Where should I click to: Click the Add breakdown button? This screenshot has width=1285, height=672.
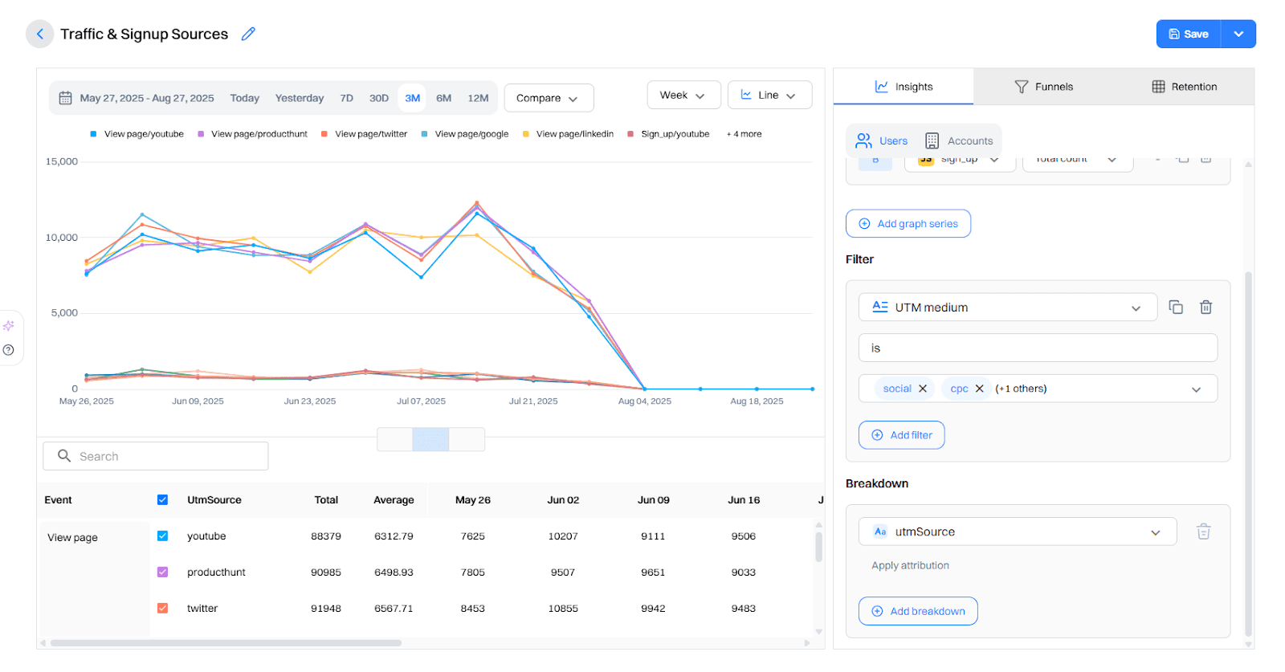(x=917, y=611)
